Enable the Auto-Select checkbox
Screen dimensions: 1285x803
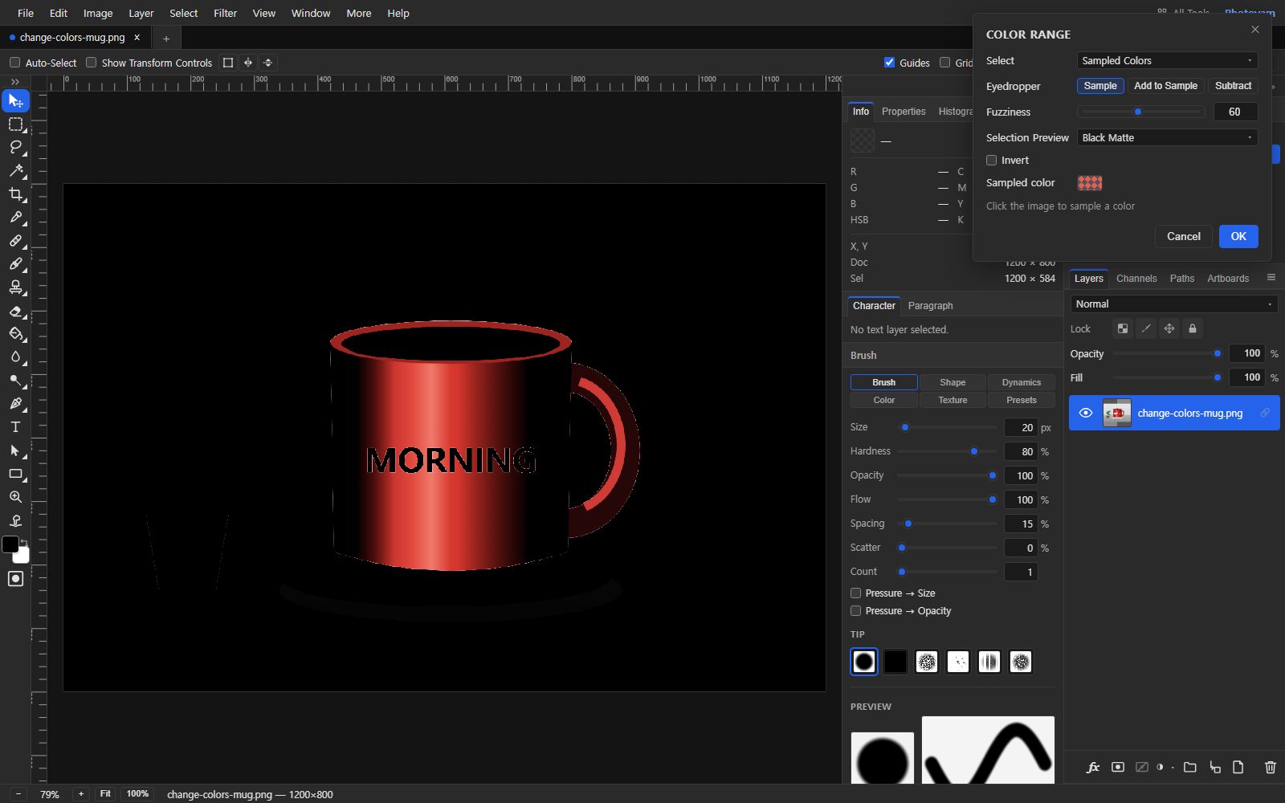[14, 63]
